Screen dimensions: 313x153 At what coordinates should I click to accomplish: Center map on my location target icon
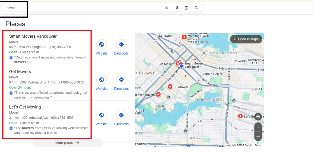pyautogui.click(x=258, y=117)
